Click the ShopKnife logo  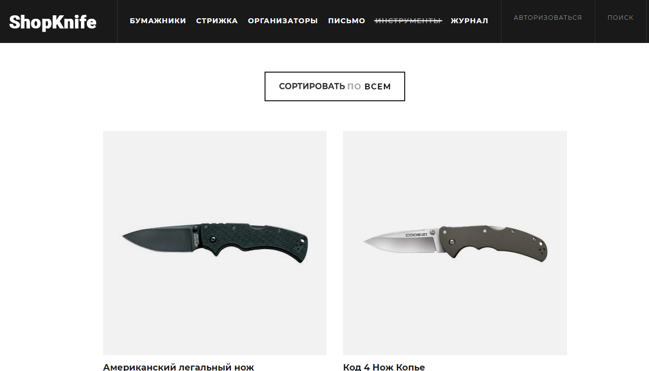coord(53,22)
